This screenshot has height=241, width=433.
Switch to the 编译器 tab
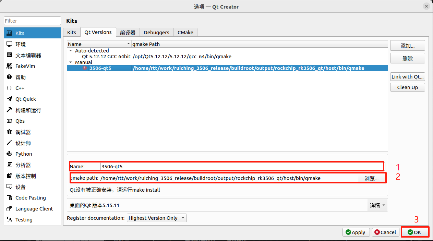[128, 33]
